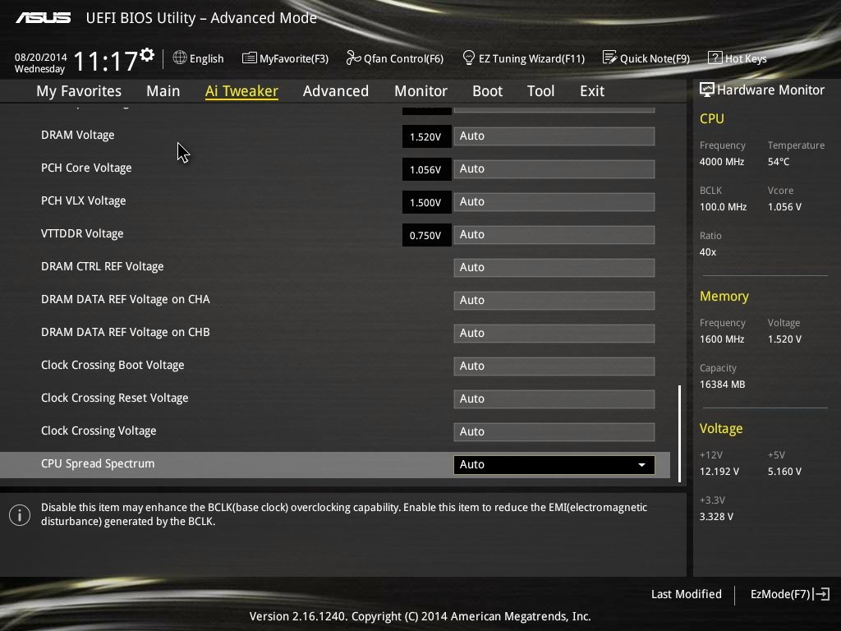Click the Qfan Control fan icon
Viewport: 841px width, 631px height.
(353, 58)
